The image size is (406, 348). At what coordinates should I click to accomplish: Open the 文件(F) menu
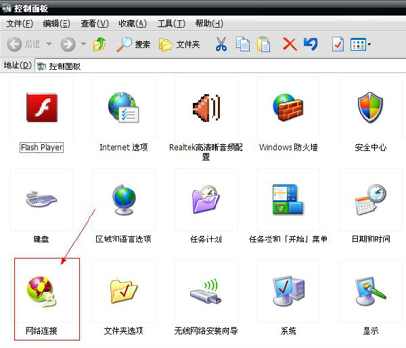coord(20,24)
